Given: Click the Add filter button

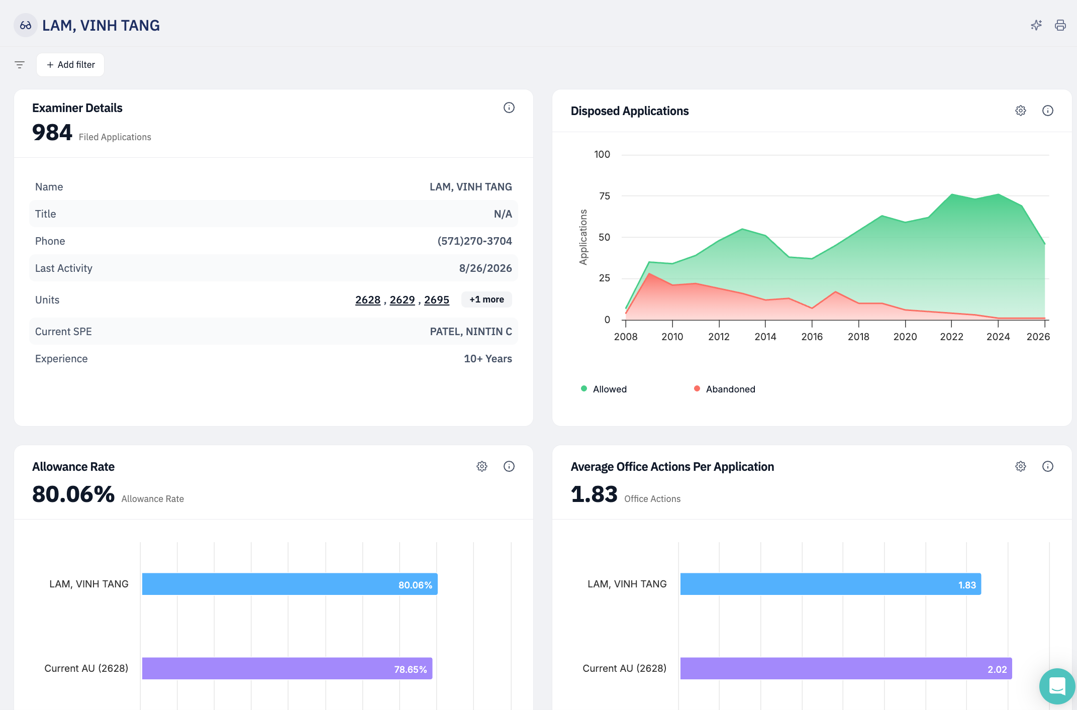Looking at the screenshot, I should pos(70,65).
